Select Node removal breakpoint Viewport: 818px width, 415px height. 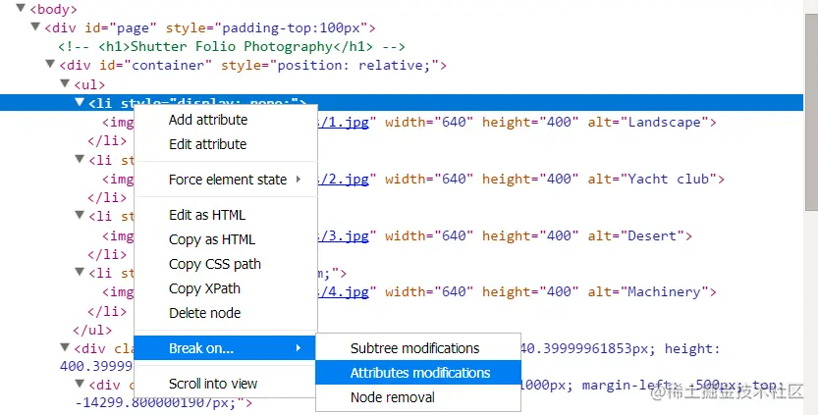click(418, 397)
